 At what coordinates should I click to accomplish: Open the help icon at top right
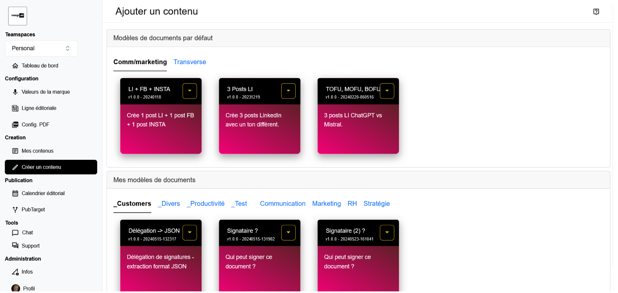tap(596, 12)
